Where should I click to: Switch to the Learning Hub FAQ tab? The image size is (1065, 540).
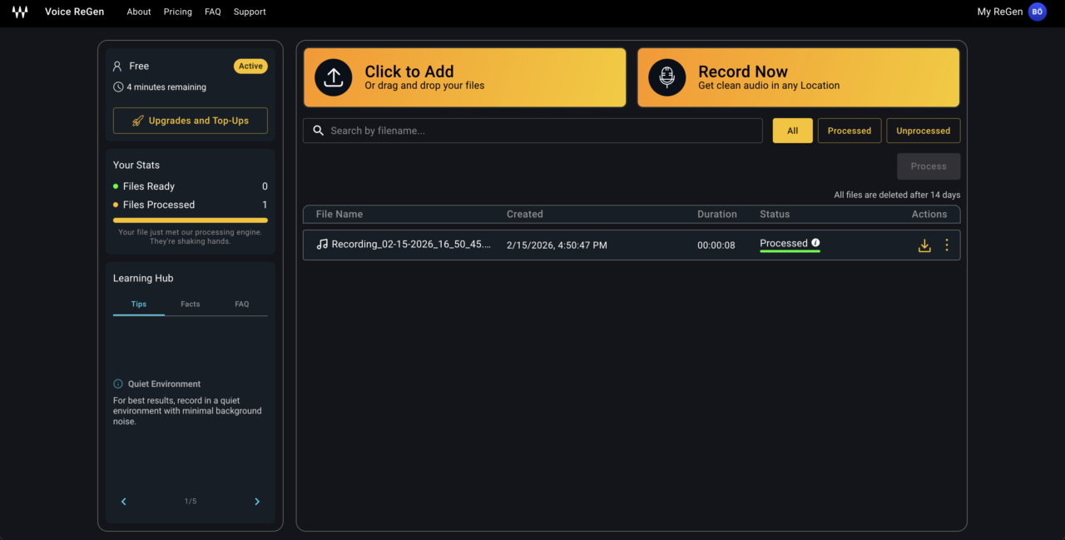point(242,305)
